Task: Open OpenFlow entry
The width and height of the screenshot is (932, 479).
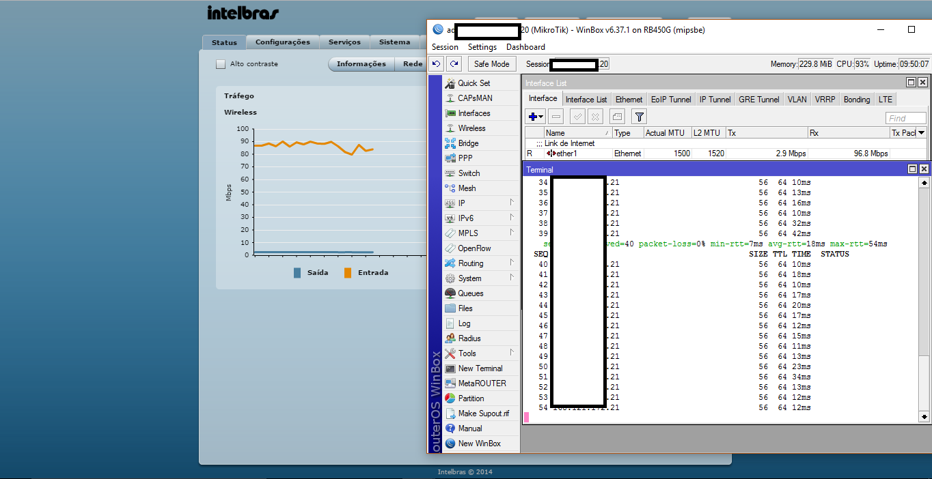Action: [474, 248]
